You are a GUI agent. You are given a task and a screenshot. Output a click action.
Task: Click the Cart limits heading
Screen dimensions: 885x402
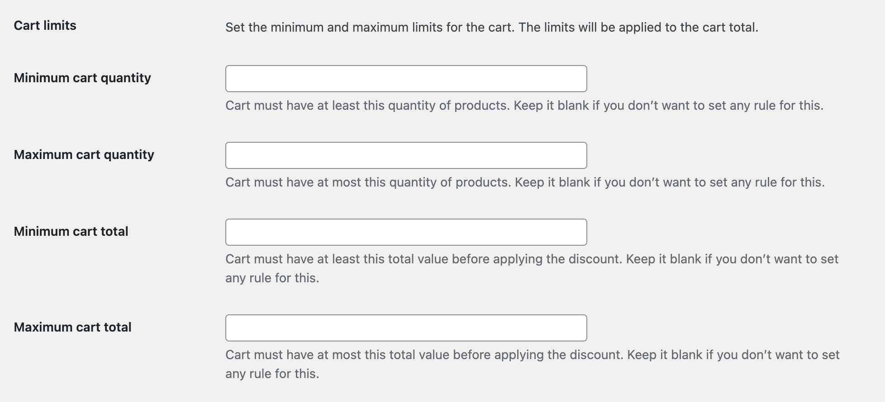[45, 25]
